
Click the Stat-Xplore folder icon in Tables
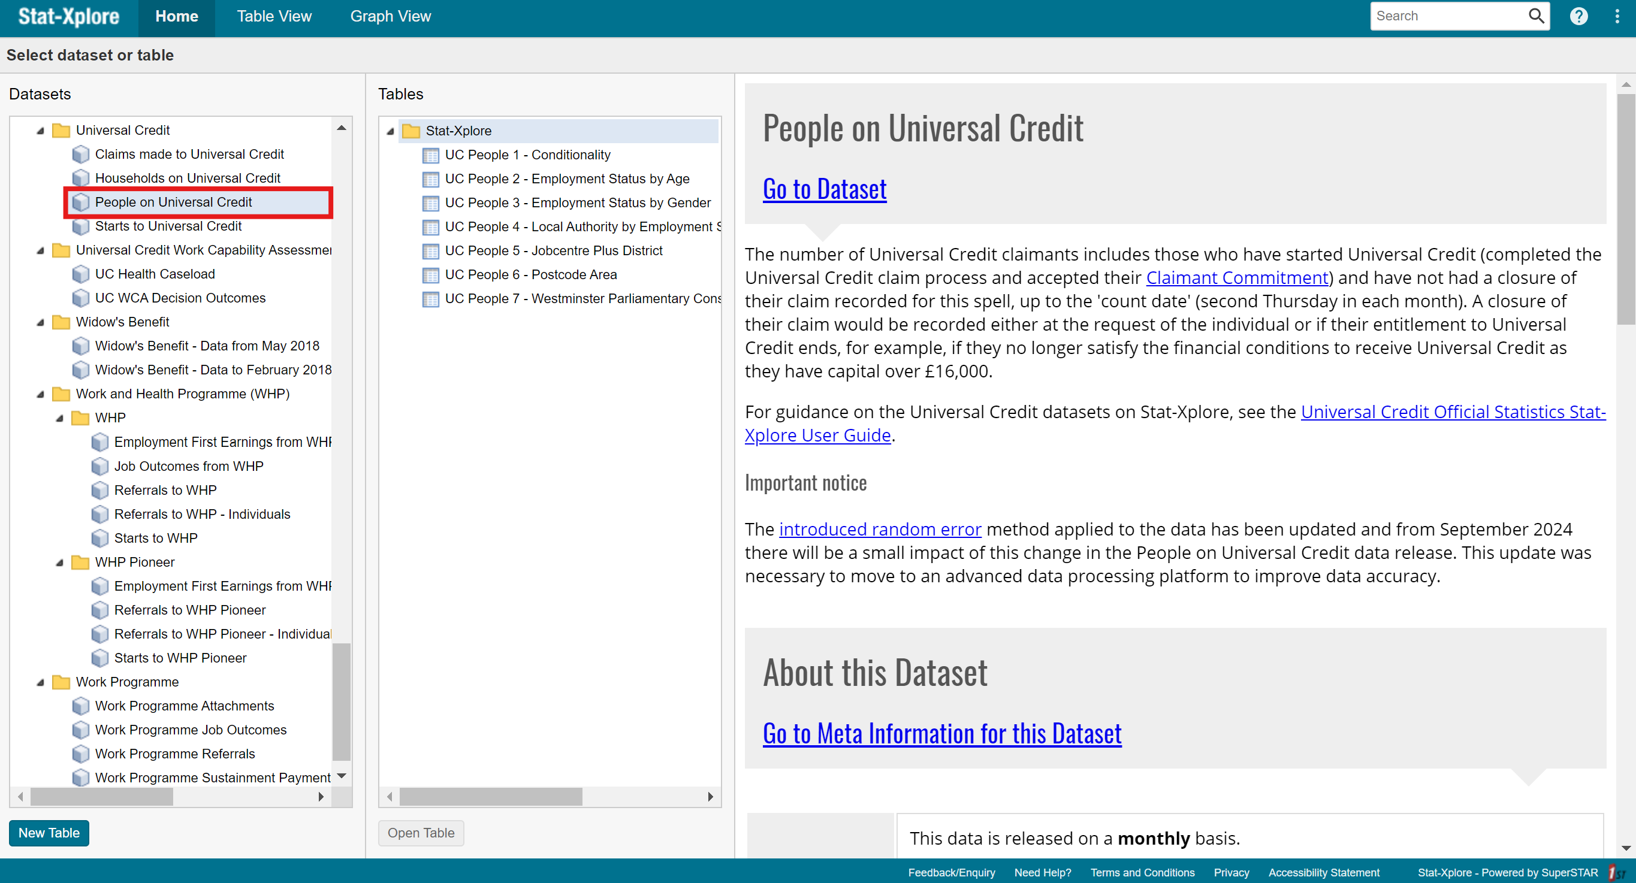pyautogui.click(x=411, y=131)
